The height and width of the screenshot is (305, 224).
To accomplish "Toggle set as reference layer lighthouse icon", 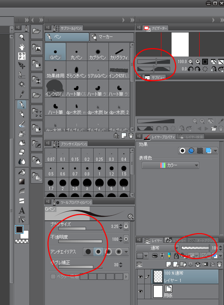I will (x=162, y=256).
